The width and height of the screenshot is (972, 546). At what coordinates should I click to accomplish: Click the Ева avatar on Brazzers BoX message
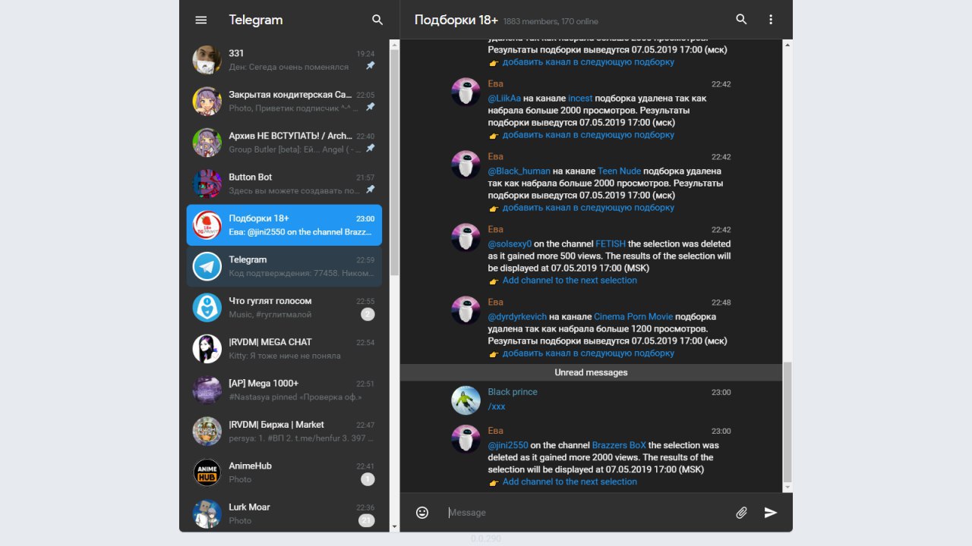[x=465, y=439]
